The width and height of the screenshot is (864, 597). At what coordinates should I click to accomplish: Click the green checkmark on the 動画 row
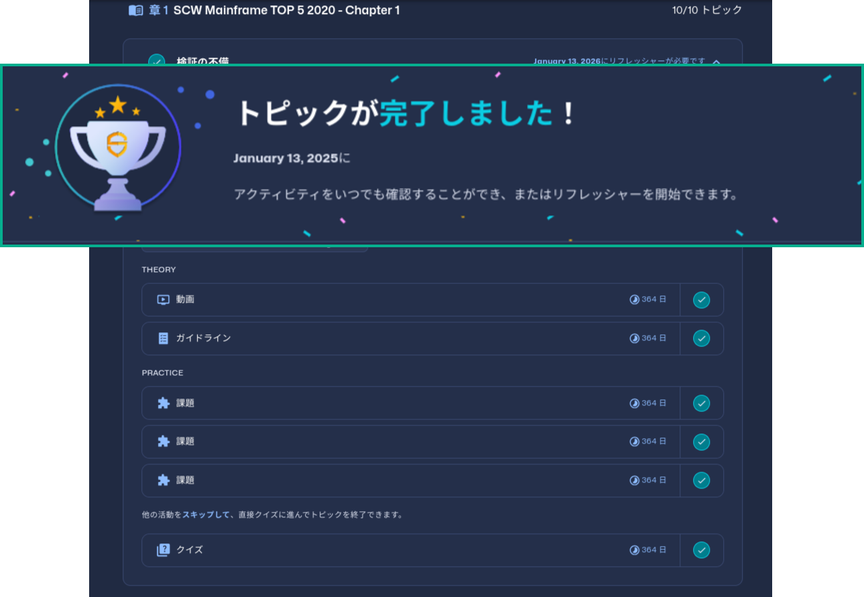[x=701, y=300]
